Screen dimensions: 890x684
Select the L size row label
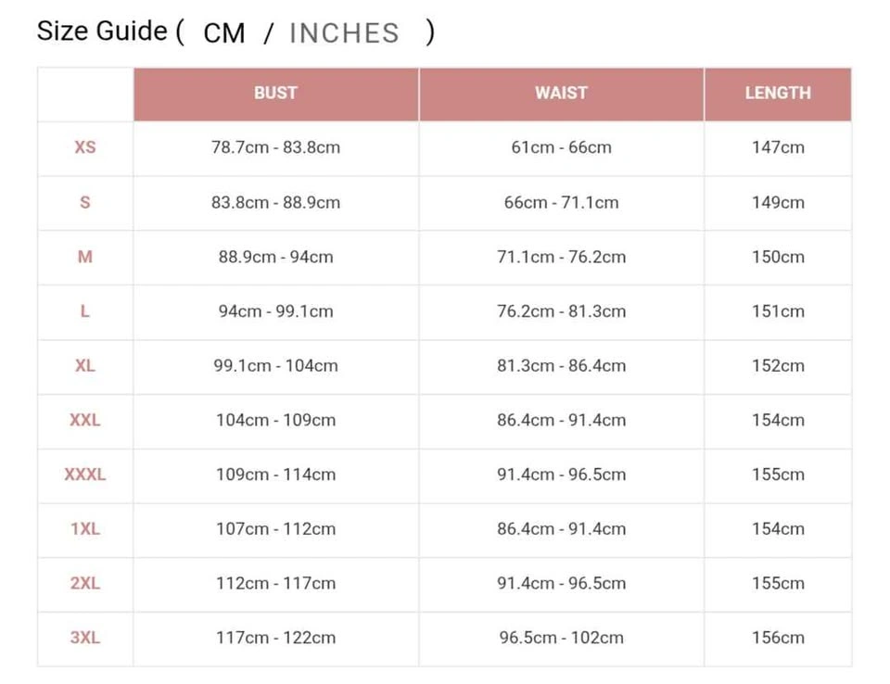coord(85,311)
